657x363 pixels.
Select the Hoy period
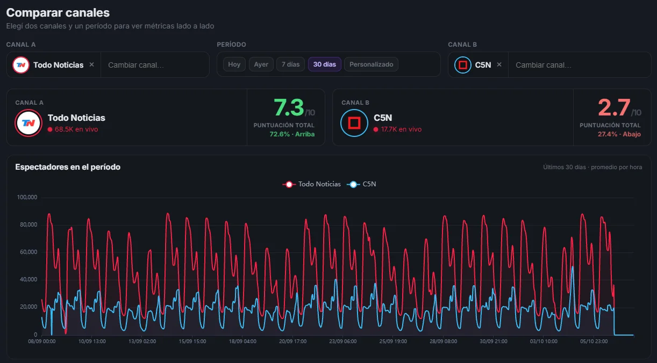[234, 64]
